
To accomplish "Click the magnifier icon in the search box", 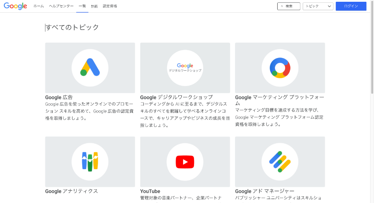I will [282, 6].
